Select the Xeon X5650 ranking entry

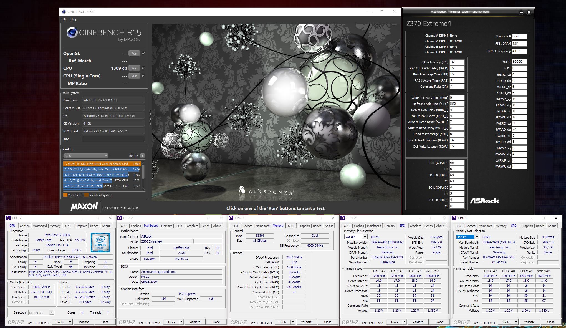pos(102,169)
